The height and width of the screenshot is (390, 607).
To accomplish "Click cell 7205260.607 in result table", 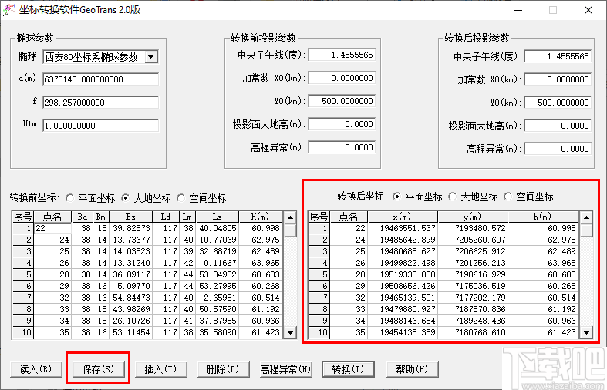I will tap(473, 240).
